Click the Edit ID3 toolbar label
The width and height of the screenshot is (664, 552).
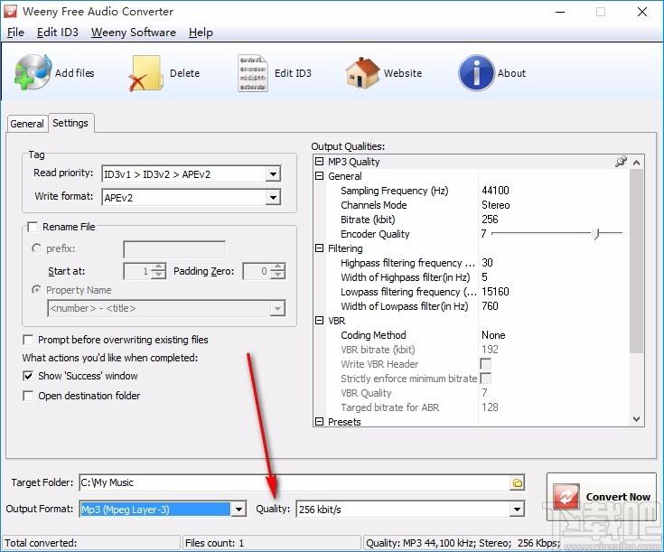(x=293, y=73)
